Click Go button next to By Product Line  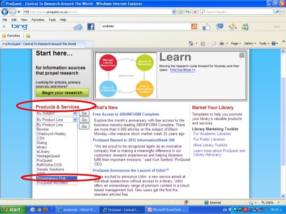click(x=84, y=120)
